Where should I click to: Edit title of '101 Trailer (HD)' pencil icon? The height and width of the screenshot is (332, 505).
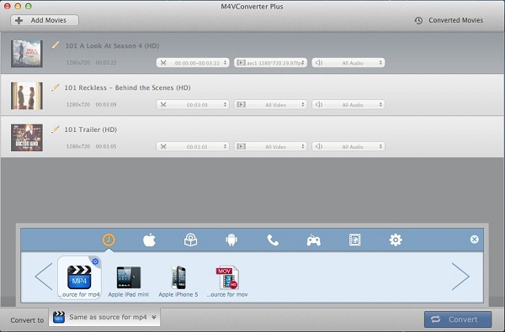click(x=56, y=129)
